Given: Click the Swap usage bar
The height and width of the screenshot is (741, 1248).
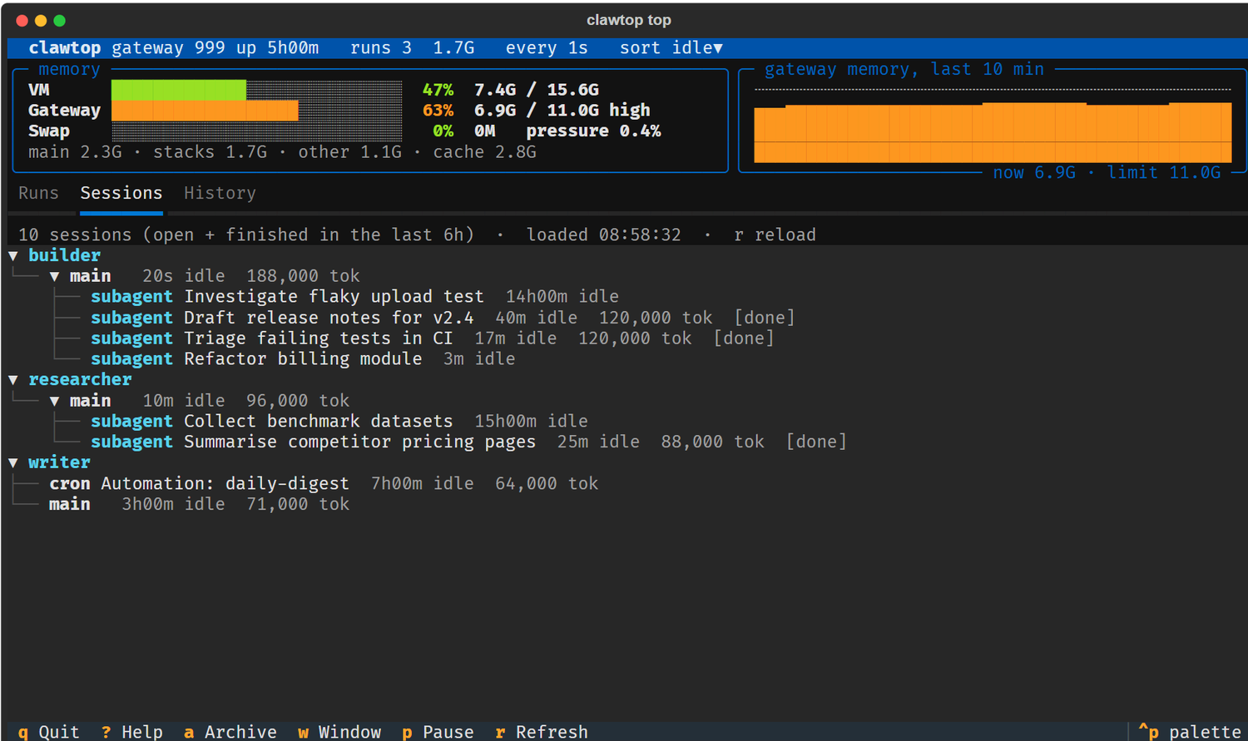Looking at the screenshot, I should point(257,131).
